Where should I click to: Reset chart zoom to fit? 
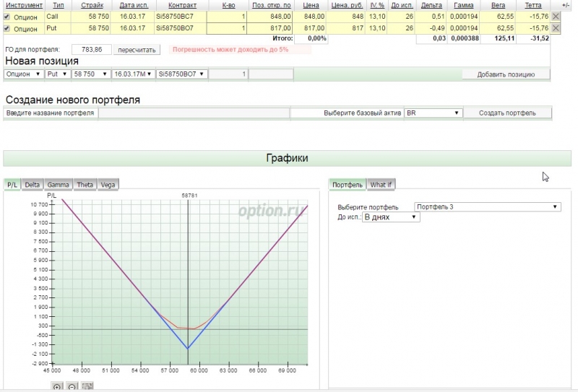[x=87, y=387]
